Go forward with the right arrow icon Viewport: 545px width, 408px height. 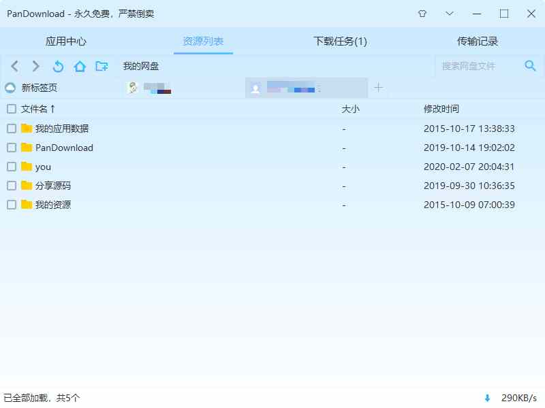(x=36, y=66)
